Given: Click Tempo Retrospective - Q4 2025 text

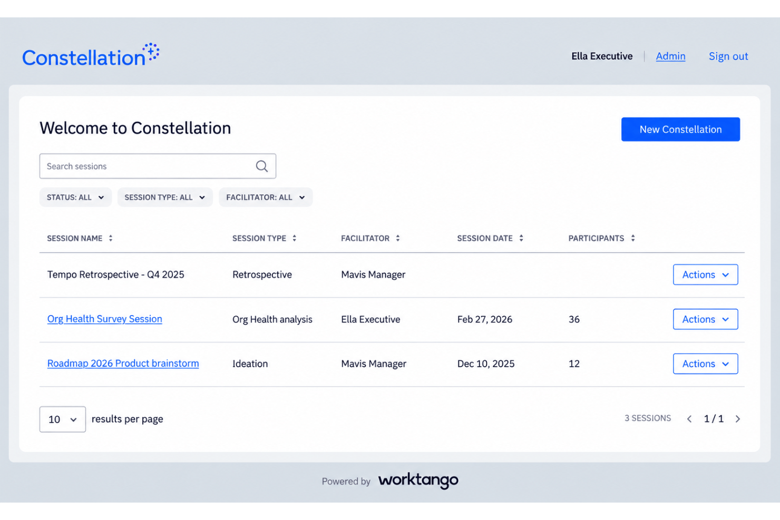Looking at the screenshot, I should point(115,274).
